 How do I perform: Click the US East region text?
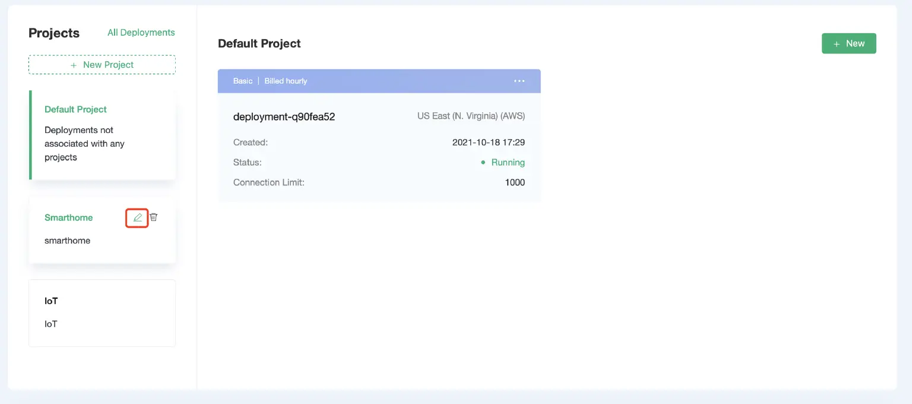click(471, 116)
